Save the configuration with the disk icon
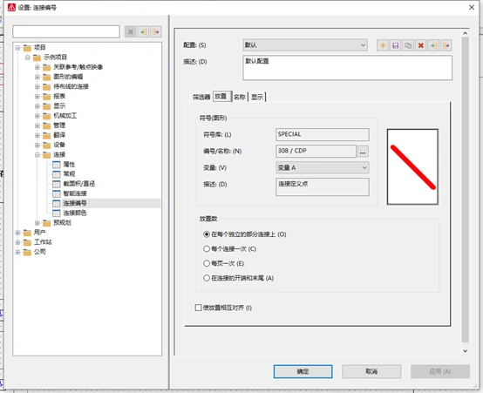483x393 pixels. 396,45
